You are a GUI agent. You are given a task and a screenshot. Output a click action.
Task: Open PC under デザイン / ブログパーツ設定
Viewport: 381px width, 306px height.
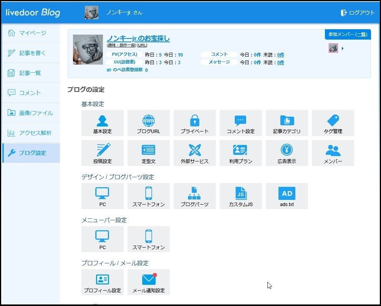pos(102,196)
